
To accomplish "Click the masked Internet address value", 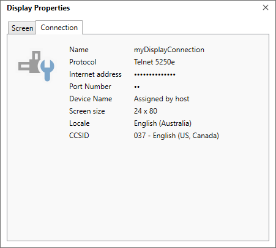I will click(155, 75).
